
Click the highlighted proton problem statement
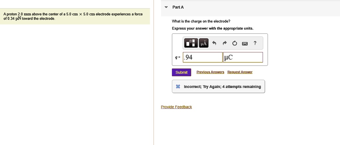(75, 16)
